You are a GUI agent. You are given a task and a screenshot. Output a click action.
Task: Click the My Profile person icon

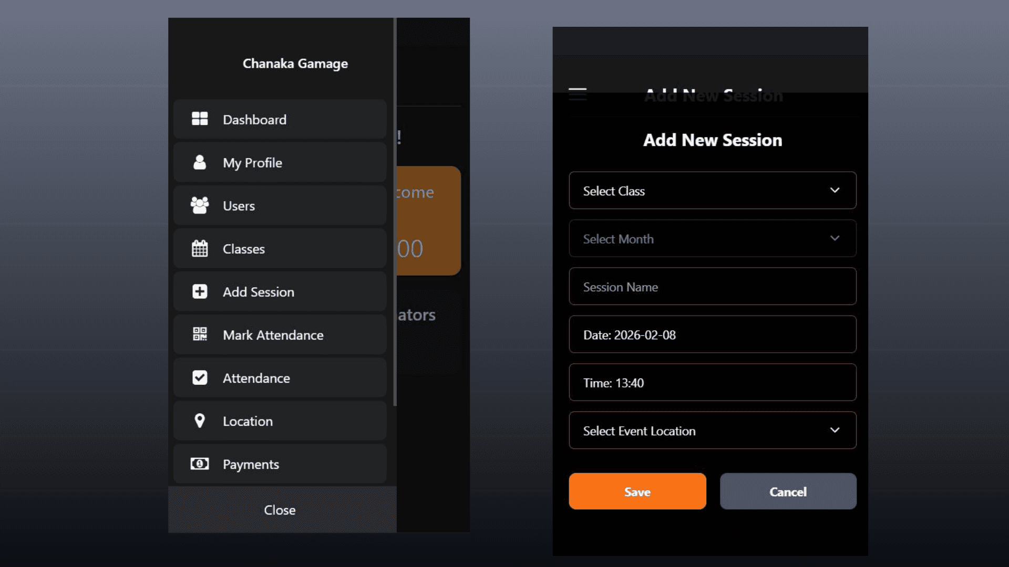(200, 162)
